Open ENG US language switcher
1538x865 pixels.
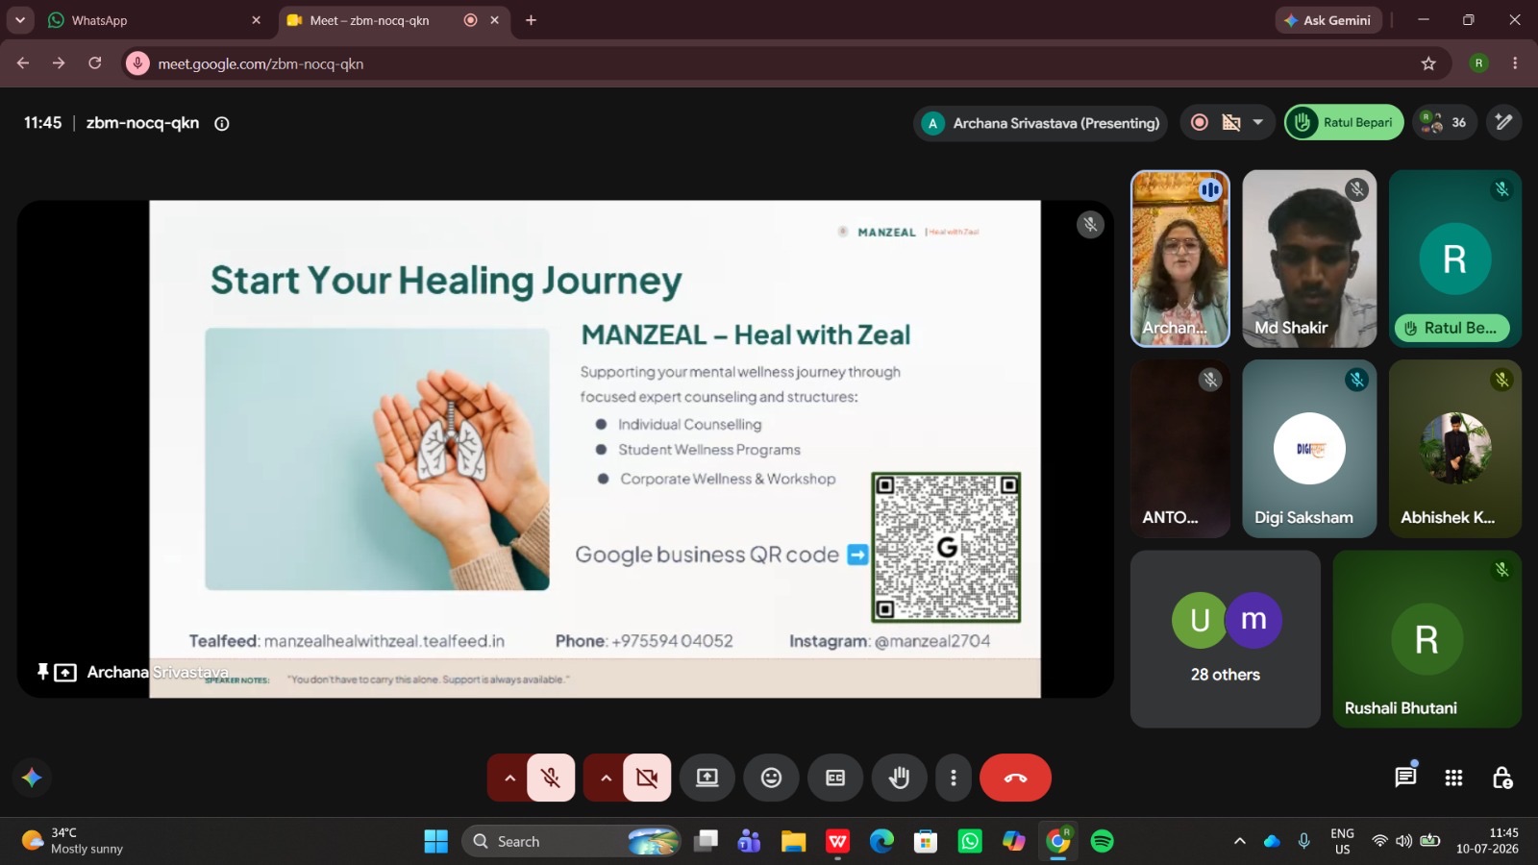pos(1342,841)
